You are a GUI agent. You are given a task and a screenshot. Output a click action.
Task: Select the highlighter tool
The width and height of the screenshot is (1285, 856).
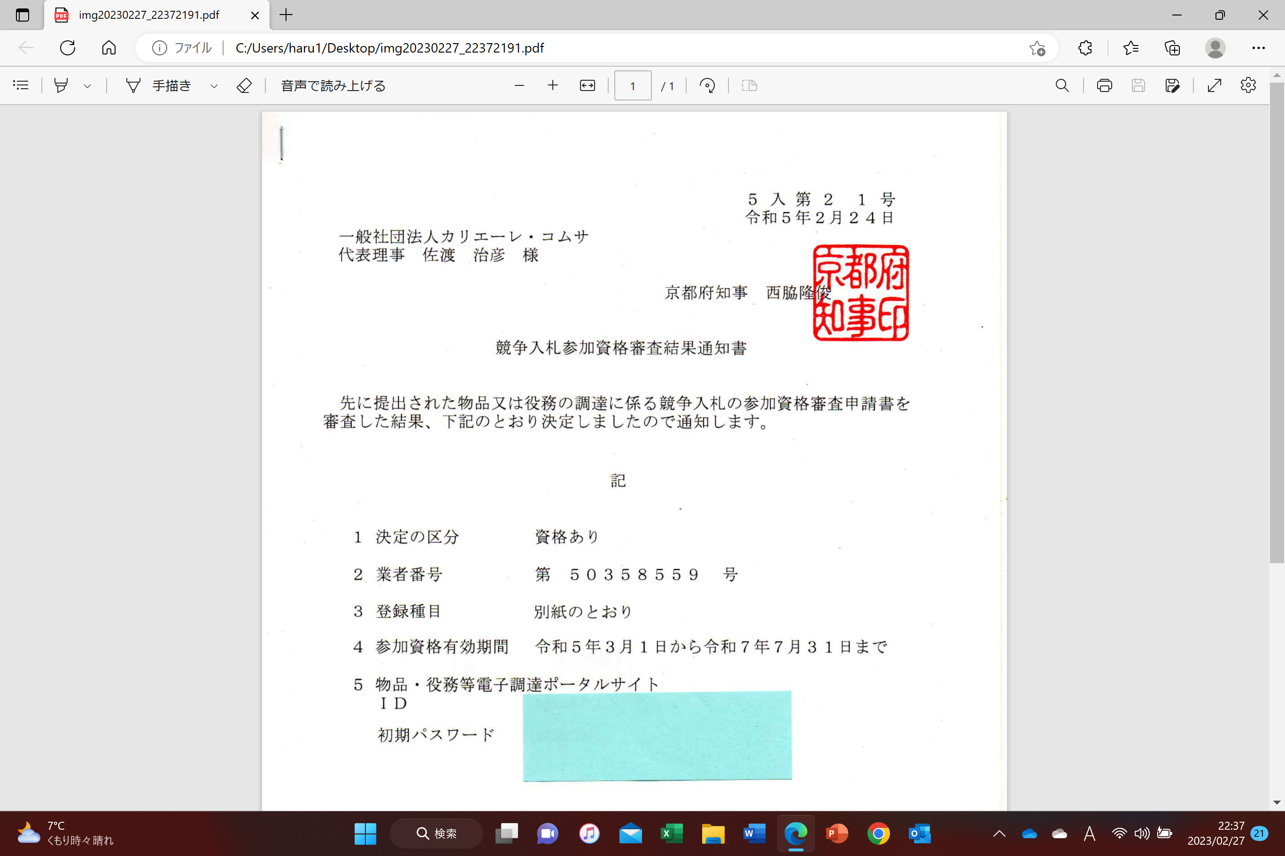tap(61, 85)
